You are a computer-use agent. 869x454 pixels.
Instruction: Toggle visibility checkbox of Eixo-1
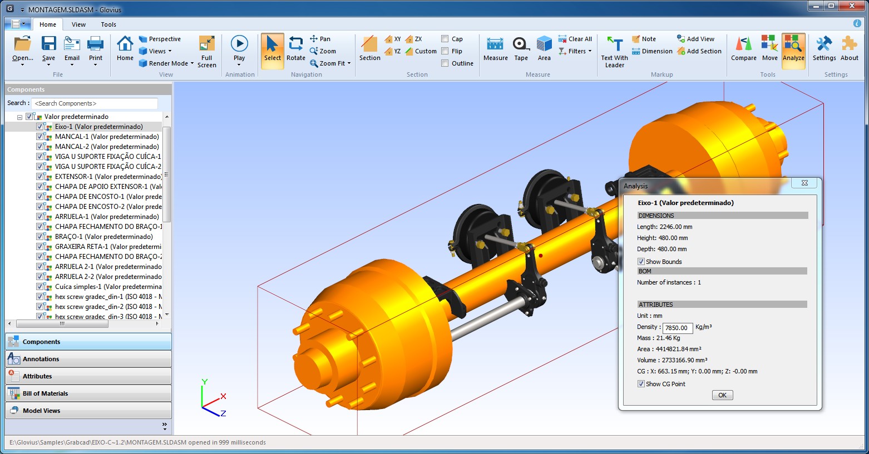click(40, 127)
